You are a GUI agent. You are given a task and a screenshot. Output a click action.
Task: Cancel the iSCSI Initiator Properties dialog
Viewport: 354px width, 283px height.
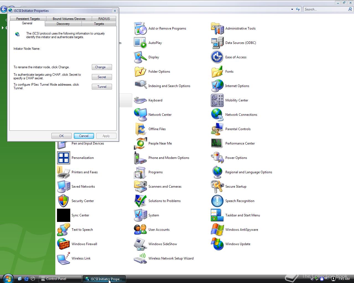84,136
